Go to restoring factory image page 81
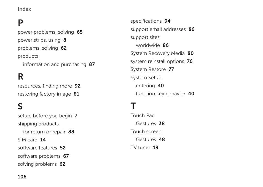Viewport: 263px width, 187px height. (x=49, y=94)
